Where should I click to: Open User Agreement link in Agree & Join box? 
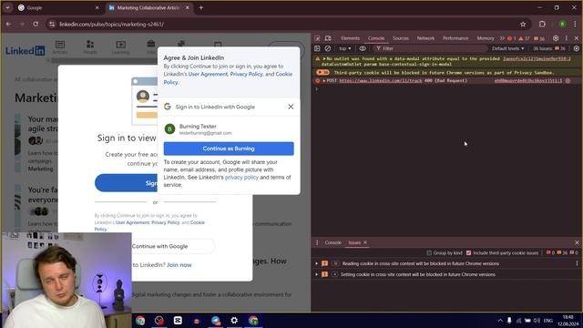point(208,74)
